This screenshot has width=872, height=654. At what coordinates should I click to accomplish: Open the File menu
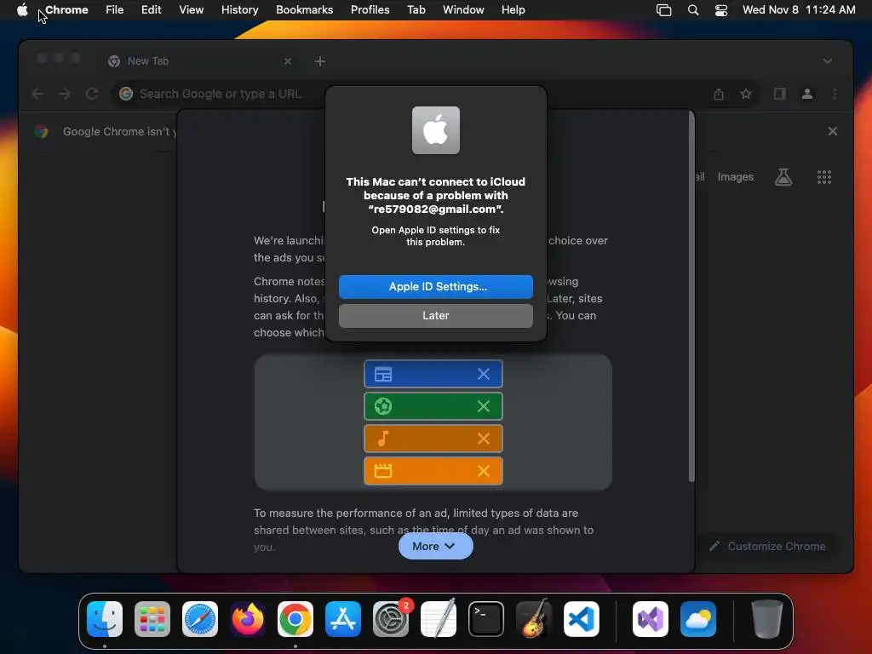[x=115, y=9]
